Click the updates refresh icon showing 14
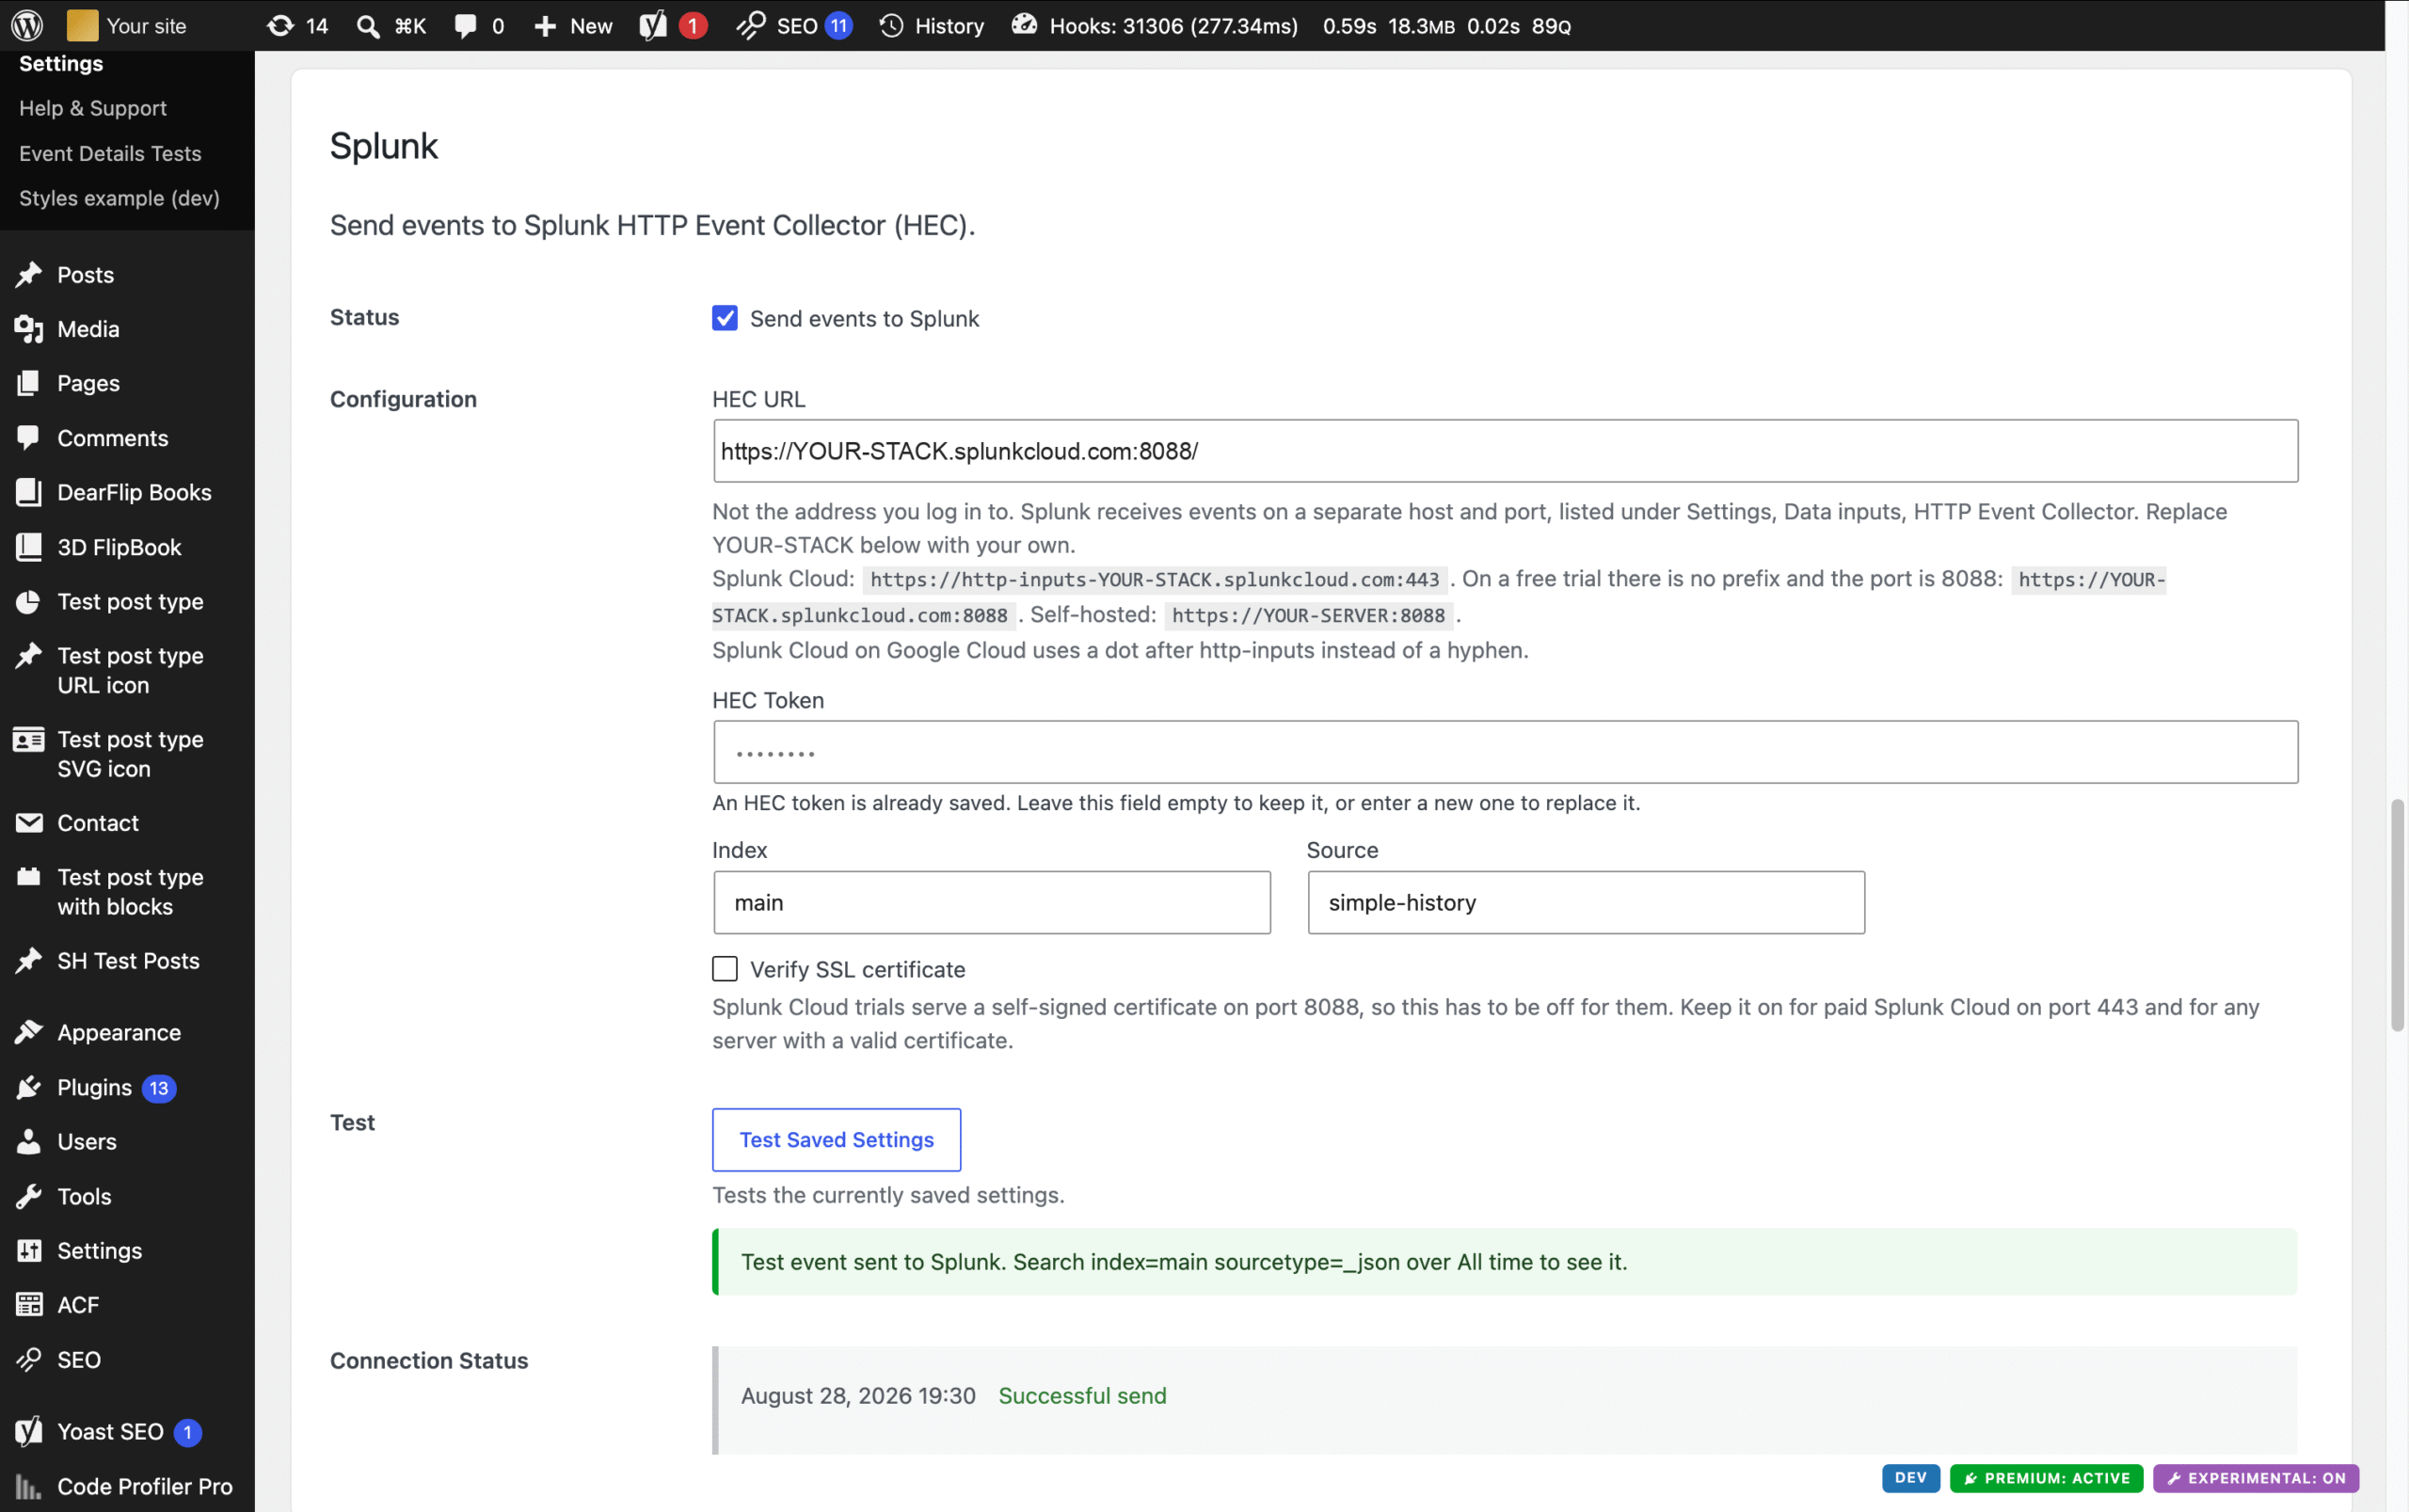Screen dimensions: 2409x1512 coord(280,25)
